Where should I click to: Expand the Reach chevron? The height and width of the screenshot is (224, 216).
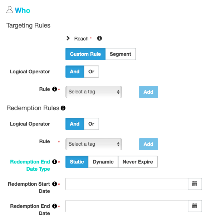(x=68, y=38)
